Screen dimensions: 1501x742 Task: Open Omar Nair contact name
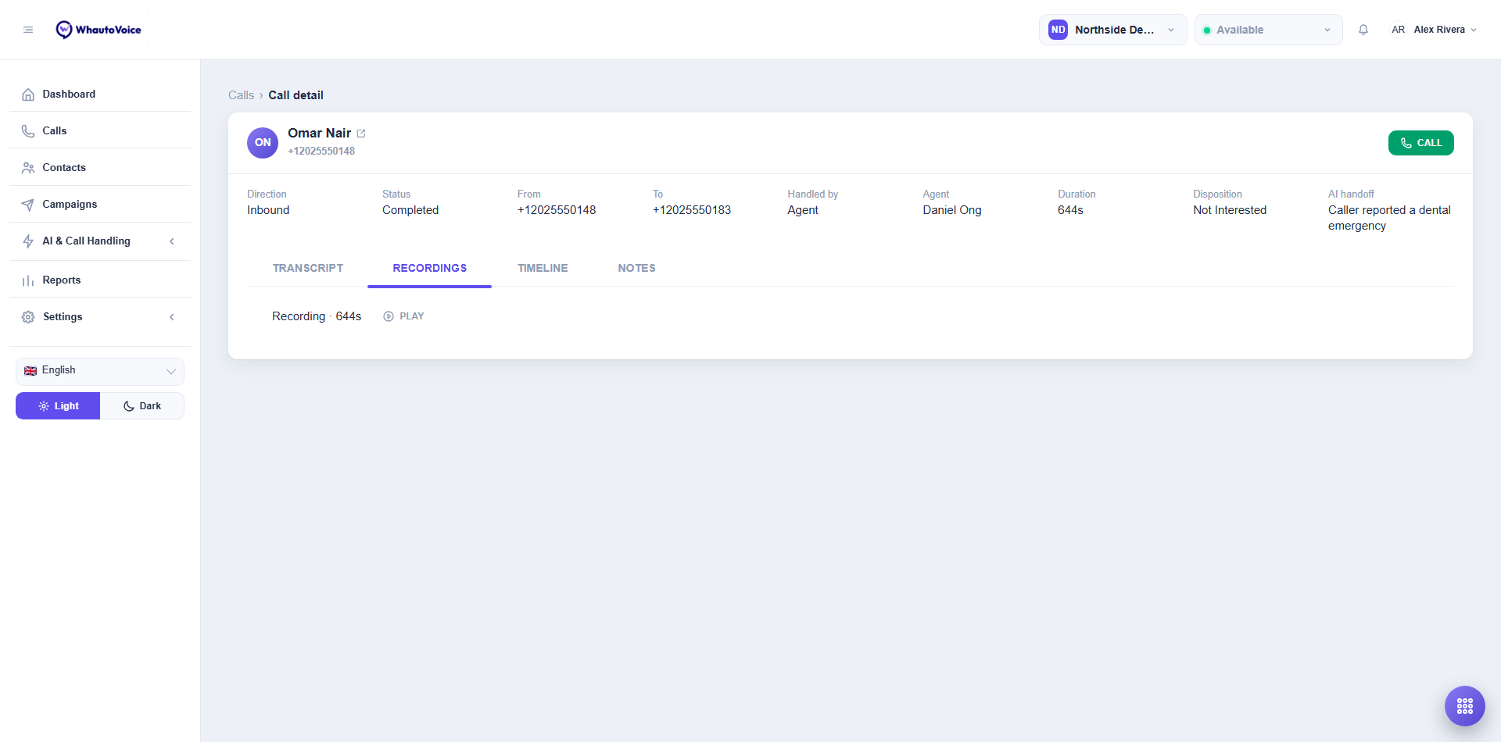319,134
